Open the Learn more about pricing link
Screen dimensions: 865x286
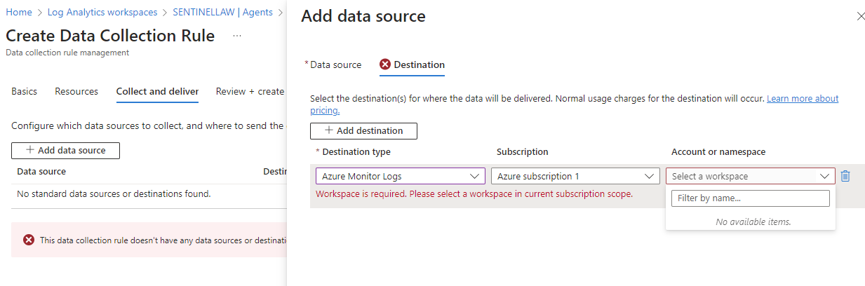(802, 99)
